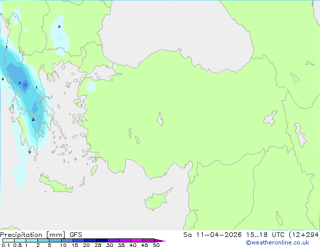Image resolution: width=320 pixels, height=247 pixels.
Task: Click the darkest blue precipitation cell near '7'
Action: point(25,85)
